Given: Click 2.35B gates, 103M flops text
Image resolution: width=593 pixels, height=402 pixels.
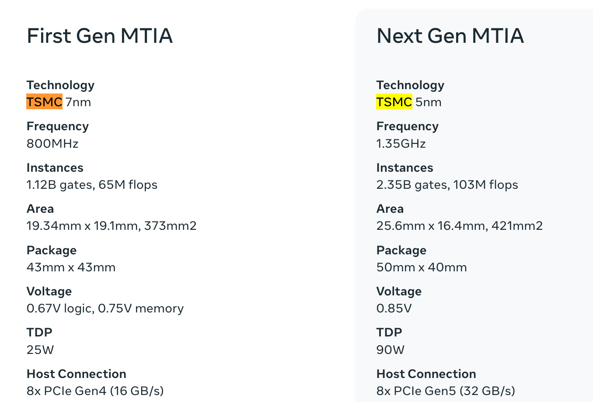Looking at the screenshot, I should coord(447,185).
